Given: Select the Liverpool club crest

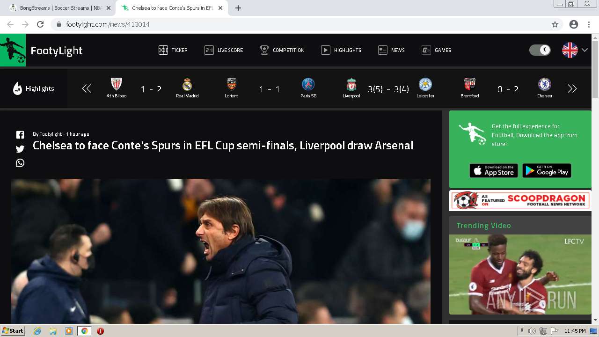Looking at the screenshot, I should [351, 84].
